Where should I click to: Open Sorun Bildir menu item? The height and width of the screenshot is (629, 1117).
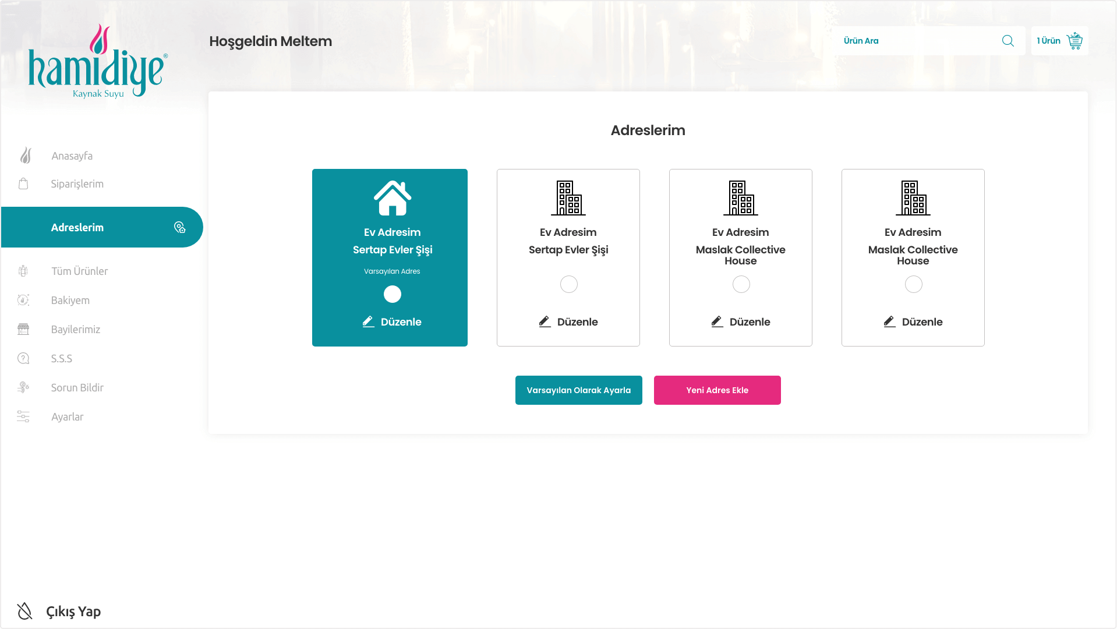tap(77, 388)
